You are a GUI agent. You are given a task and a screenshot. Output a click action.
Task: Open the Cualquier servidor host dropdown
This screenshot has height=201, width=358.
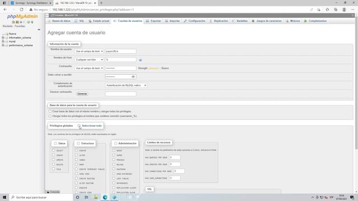pos(89,60)
